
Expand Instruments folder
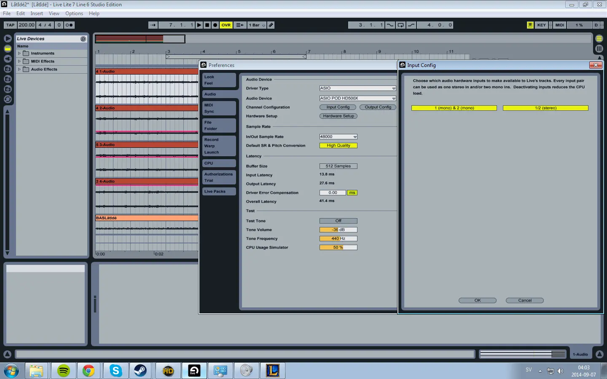19,53
